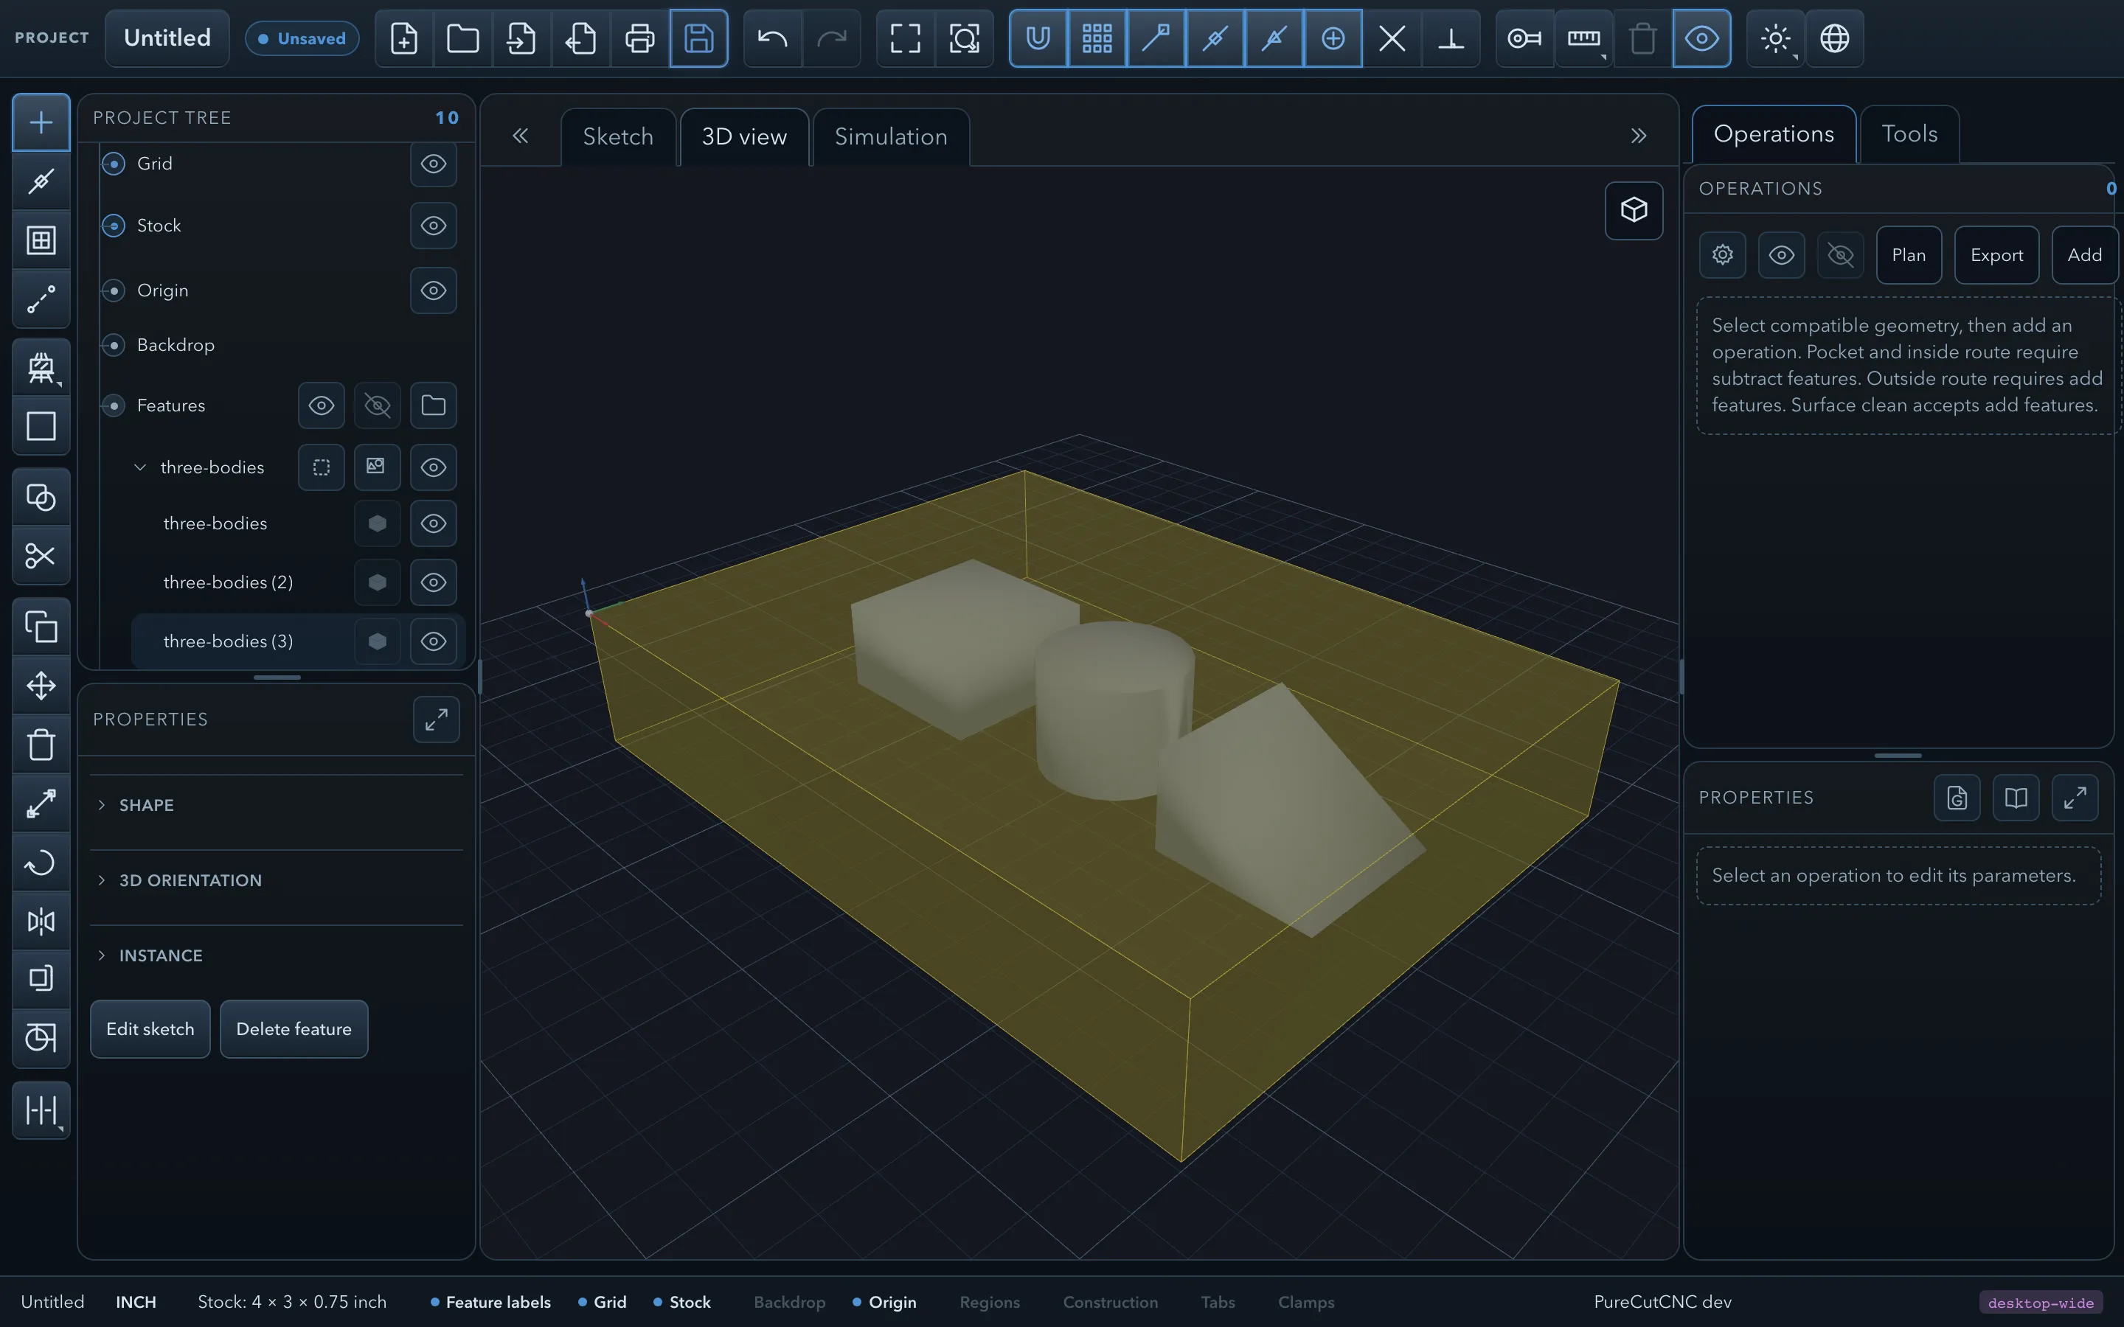Select the rotate tool in left sidebar

pos(41,863)
